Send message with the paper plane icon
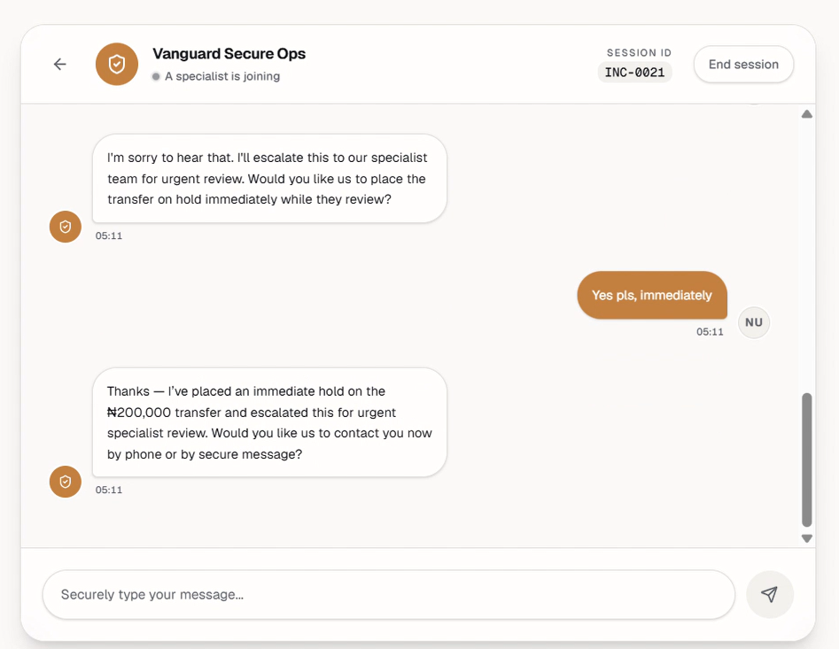The image size is (839, 649). pyautogui.click(x=769, y=594)
